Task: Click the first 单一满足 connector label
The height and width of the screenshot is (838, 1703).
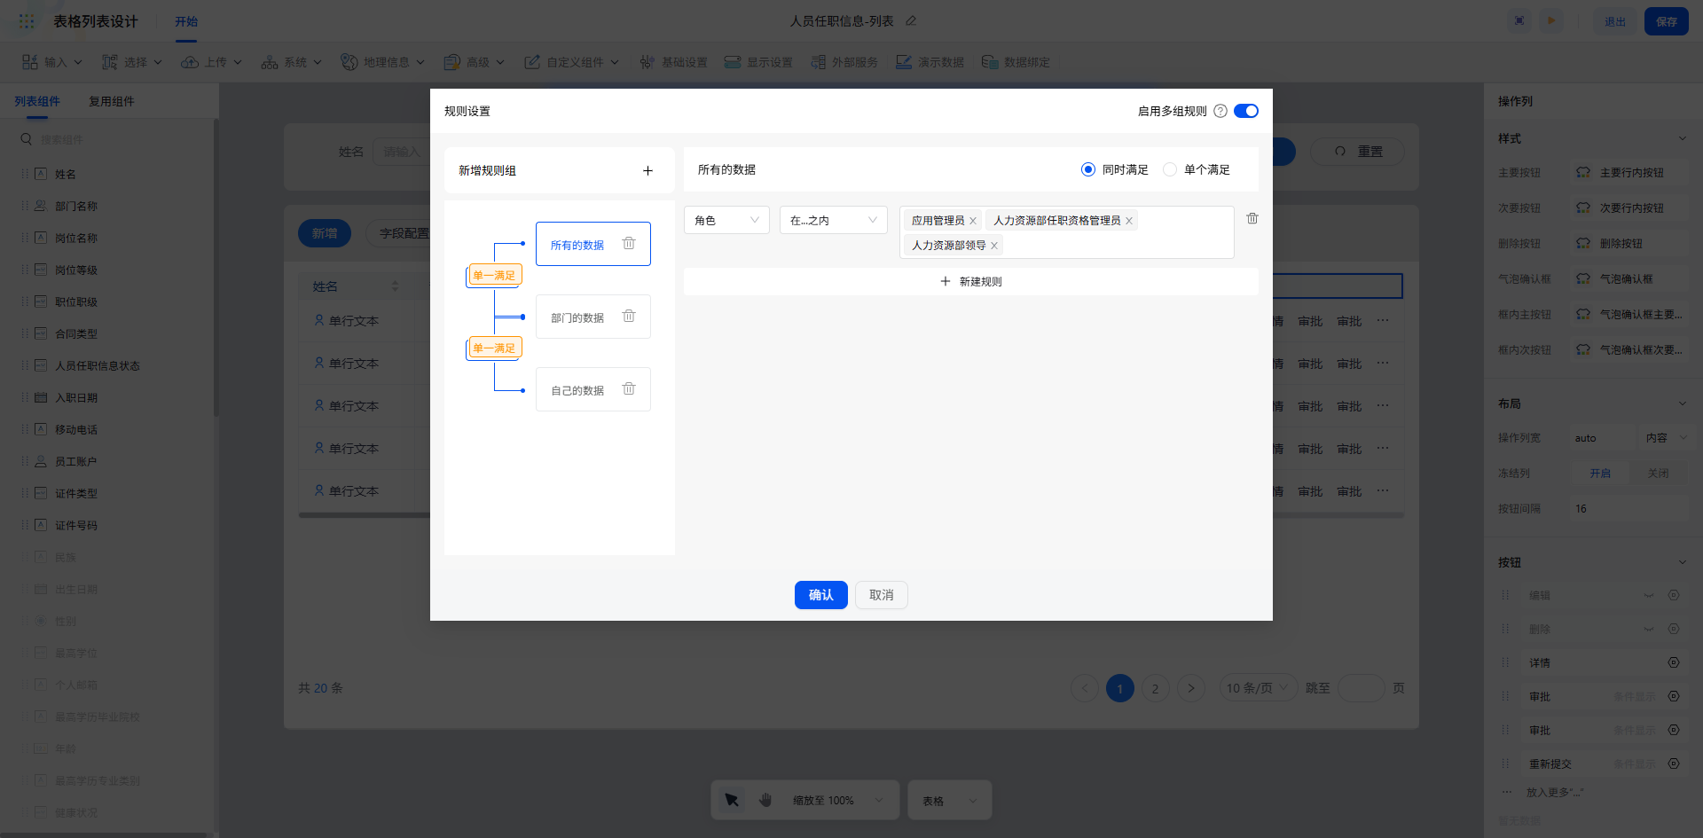Action: point(494,275)
